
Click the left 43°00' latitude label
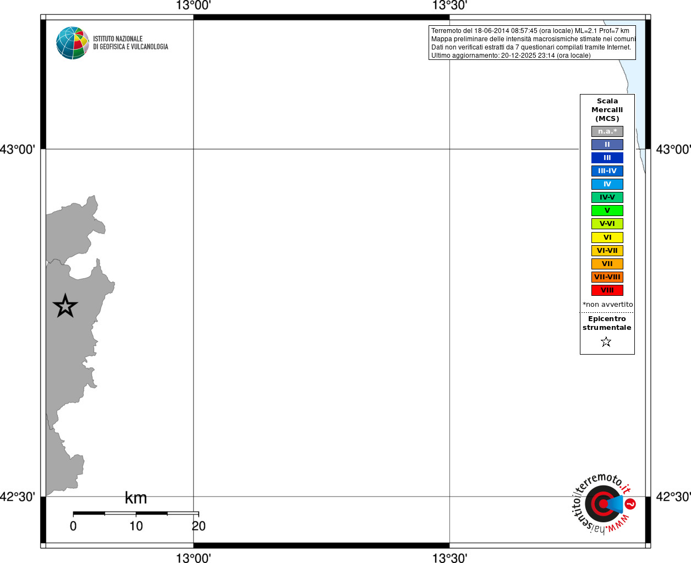(x=18, y=150)
